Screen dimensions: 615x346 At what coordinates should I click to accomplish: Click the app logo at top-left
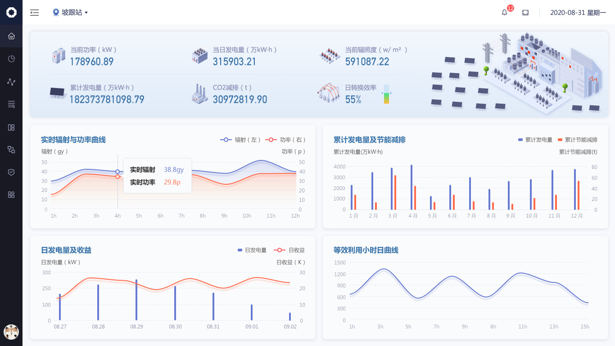(11, 12)
